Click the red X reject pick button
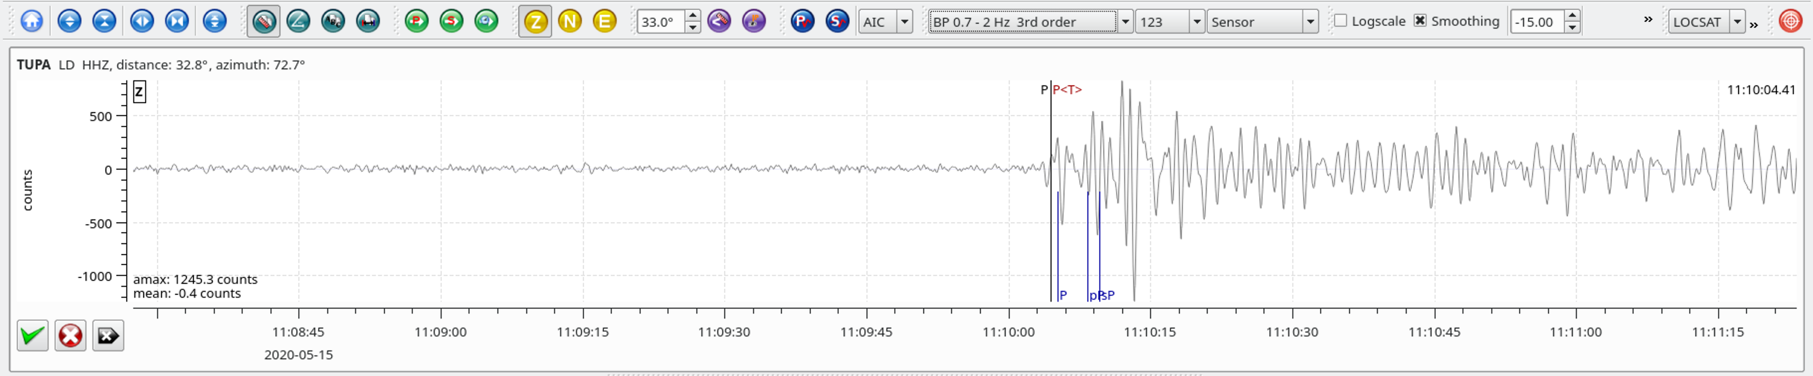The image size is (1813, 376). tap(70, 336)
